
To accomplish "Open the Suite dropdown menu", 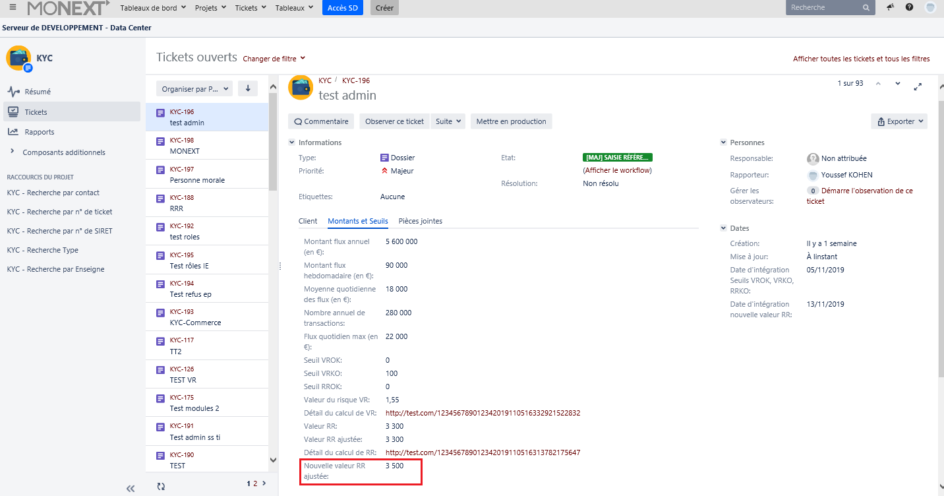I will click(448, 121).
